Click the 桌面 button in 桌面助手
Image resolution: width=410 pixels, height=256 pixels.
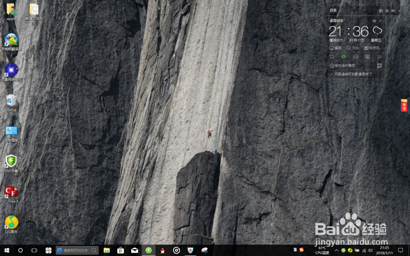[x=335, y=48]
